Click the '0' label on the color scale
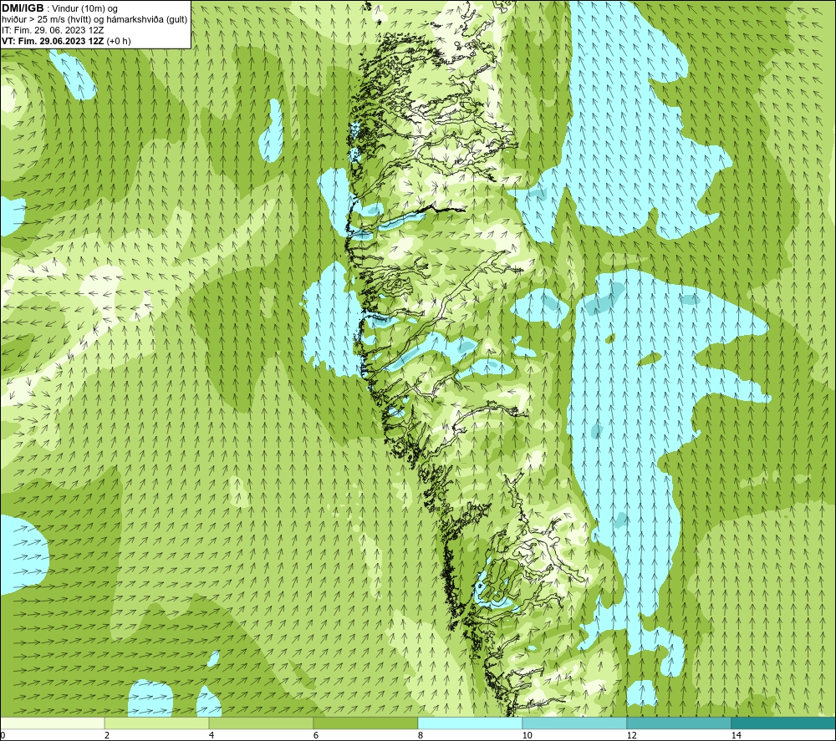The image size is (836, 741). [3, 735]
